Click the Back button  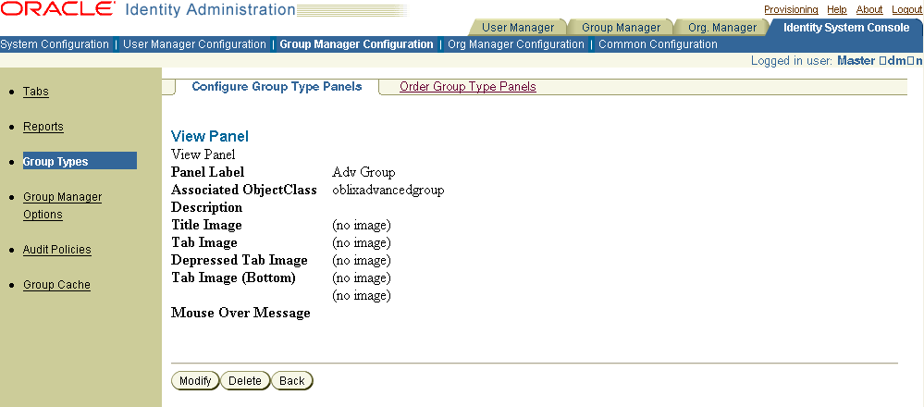click(292, 381)
